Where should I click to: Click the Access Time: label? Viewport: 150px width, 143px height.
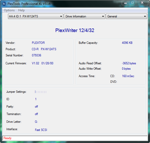point(87,76)
